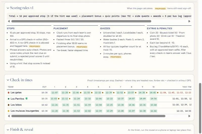Screen dimensions: 202x134
Task: Click Los lobos stop 5 time 13:04
Action: (x=98, y=105)
